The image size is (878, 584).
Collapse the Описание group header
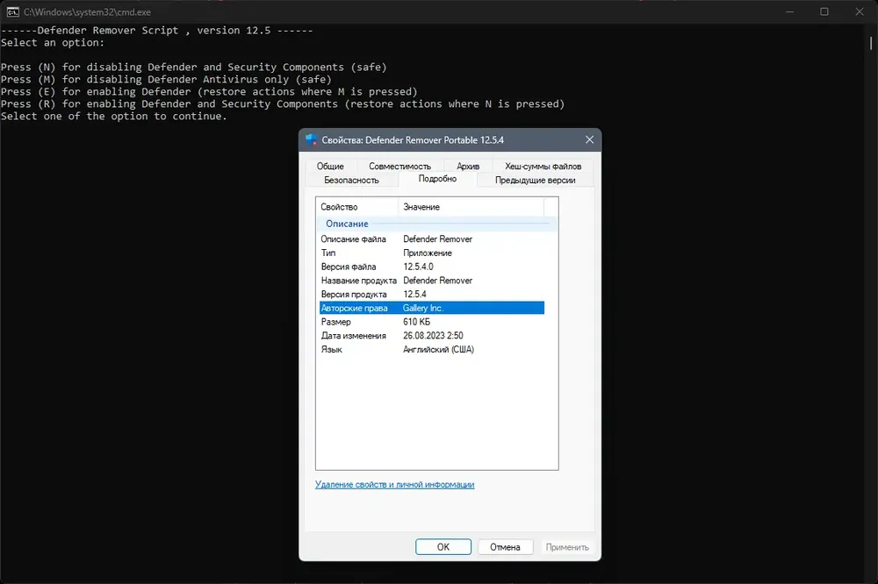[x=436, y=224]
